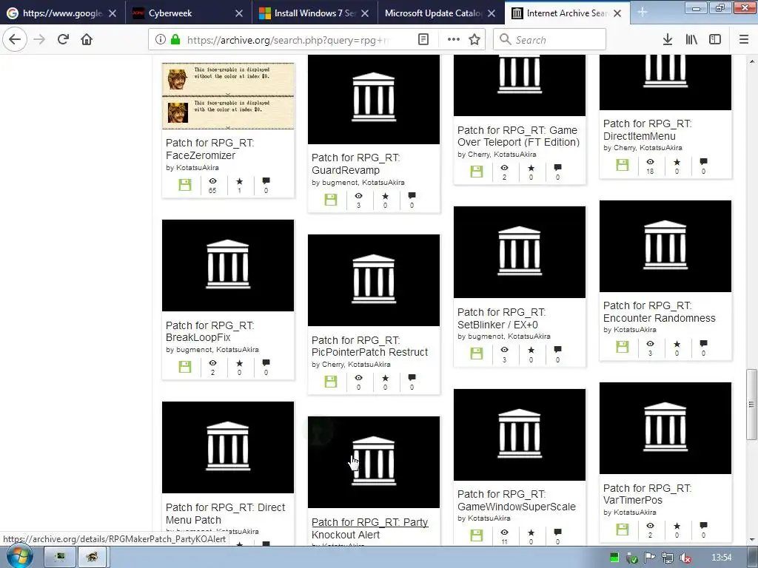The image size is (758, 568).
Task: Open the Windows Start menu
Action: coord(19,556)
